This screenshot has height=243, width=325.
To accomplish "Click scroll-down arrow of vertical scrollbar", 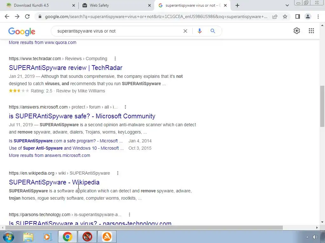I will pos(322,222).
